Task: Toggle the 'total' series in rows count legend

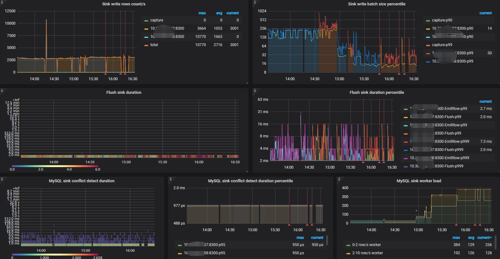Action: pos(154,45)
